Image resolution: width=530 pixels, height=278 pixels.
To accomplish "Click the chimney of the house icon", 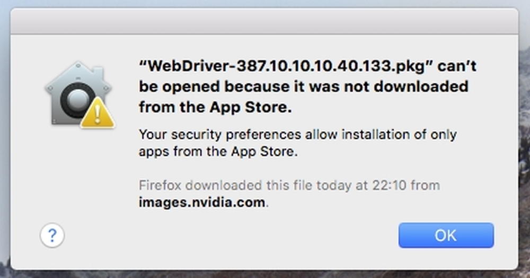I will point(98,73).
